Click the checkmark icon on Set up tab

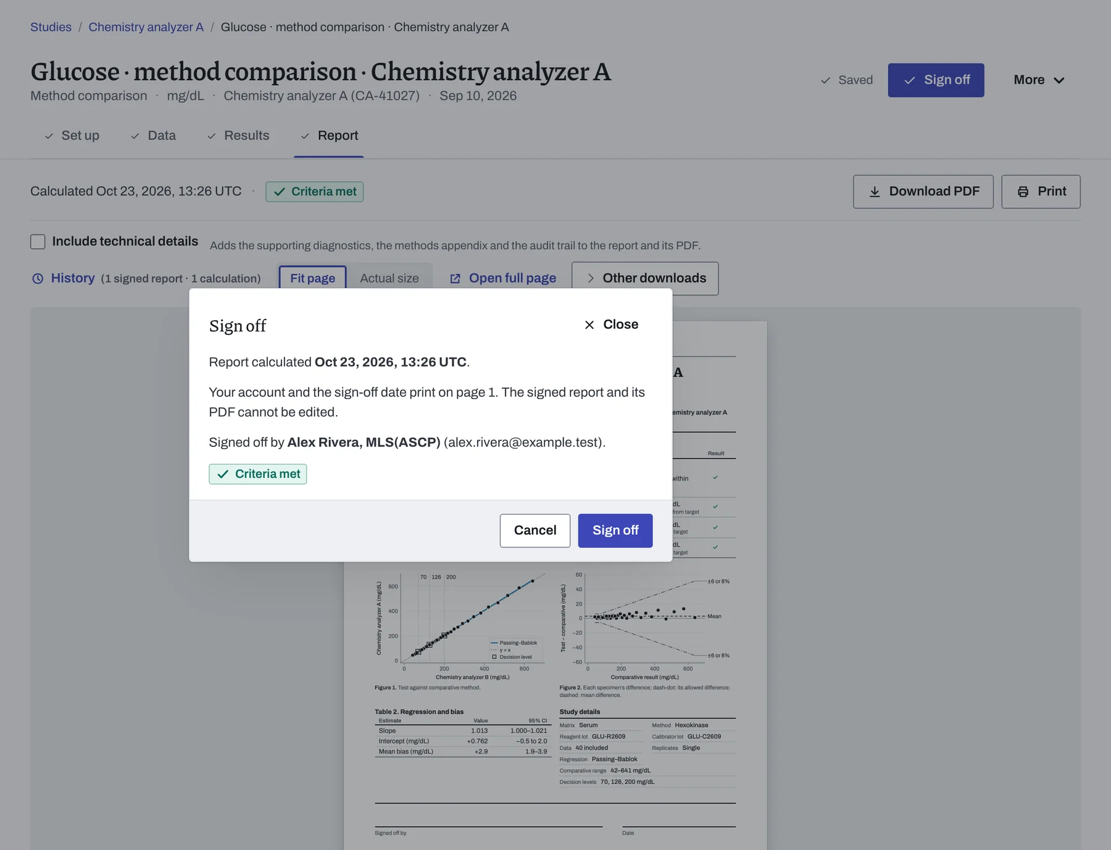tap(49, 136)
